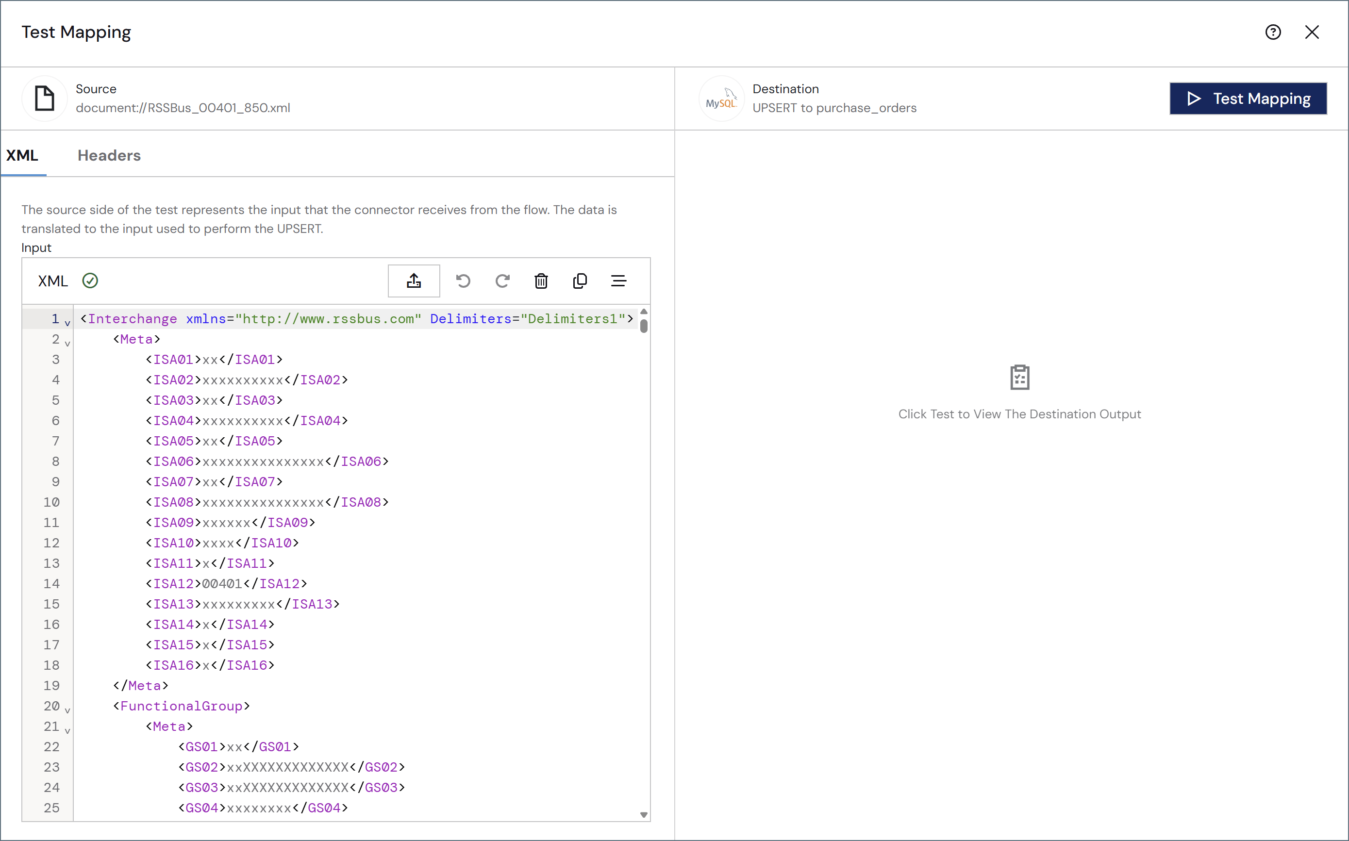This screenshot has height=841, width=1349.
Task: Upload a file using the upload icon
Action: click(413, 281)
